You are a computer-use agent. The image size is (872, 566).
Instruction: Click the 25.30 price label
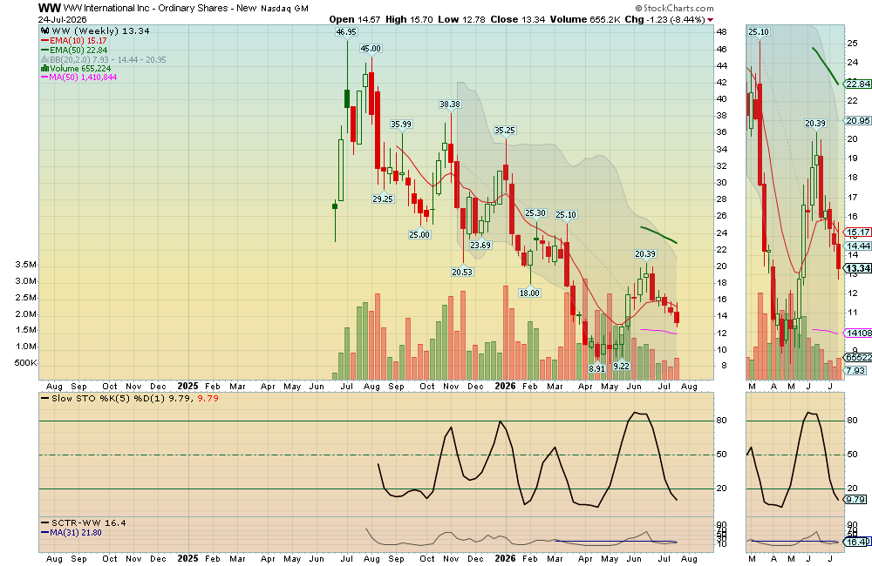[535, 213]
